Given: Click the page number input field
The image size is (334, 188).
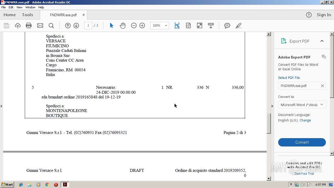Looking at the screenshot, I should pyautogui.click(x=88, y=26).
